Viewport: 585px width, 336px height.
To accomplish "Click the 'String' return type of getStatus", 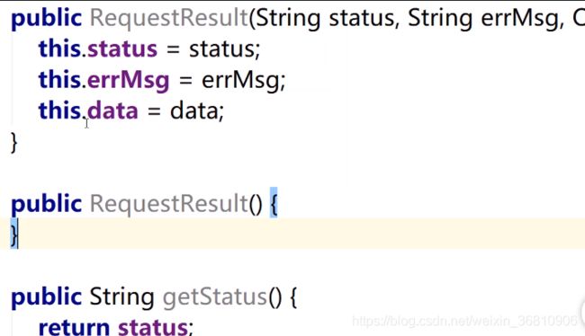I will click(x=121, y=297).
